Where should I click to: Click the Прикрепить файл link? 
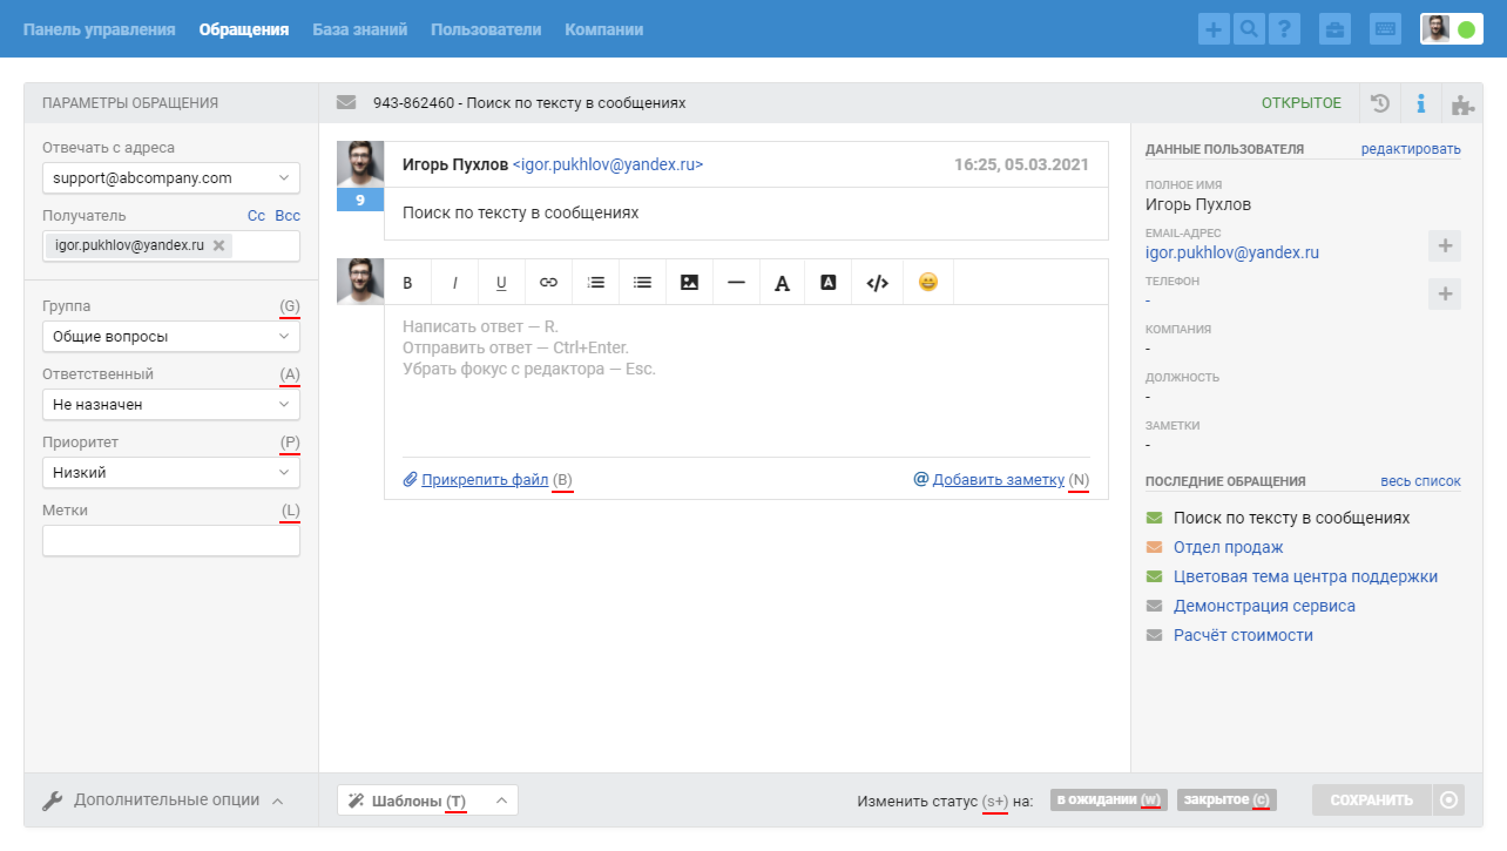[485, 479]
